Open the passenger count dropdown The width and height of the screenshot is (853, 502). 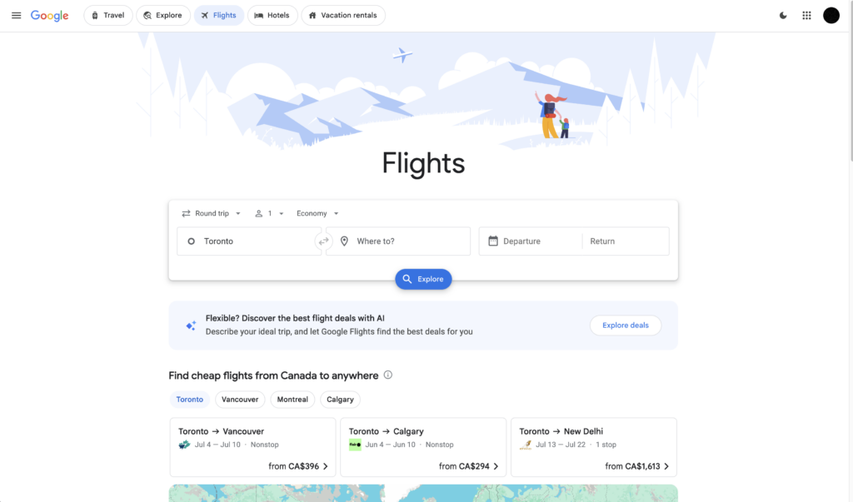269,213
